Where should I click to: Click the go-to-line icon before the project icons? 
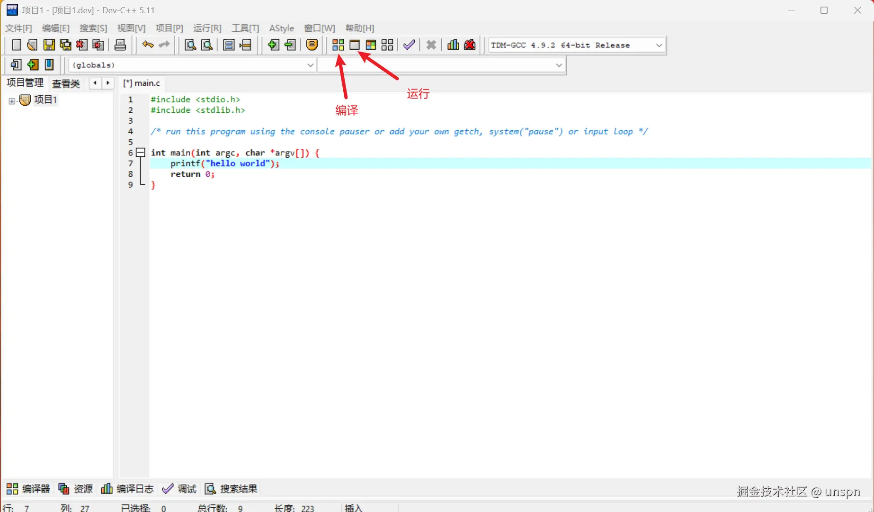click(245, 45)
